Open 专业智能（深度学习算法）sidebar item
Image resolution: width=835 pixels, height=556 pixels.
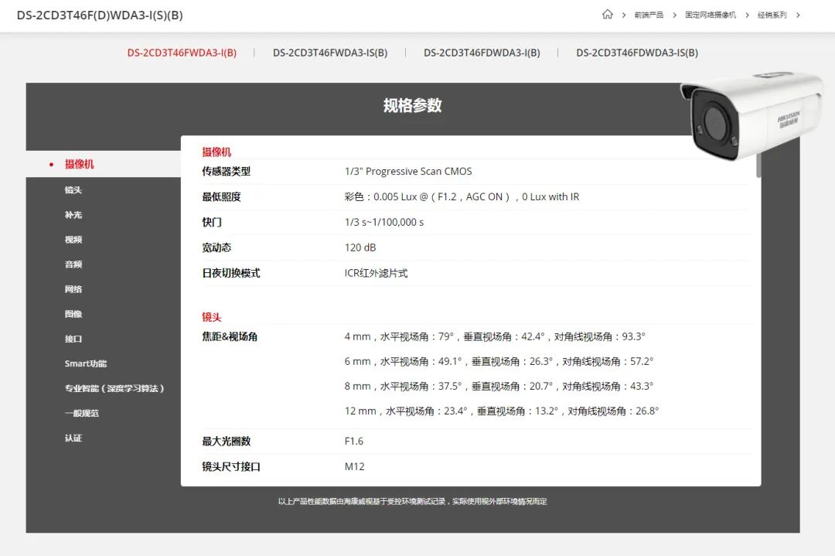click(114, 388)
